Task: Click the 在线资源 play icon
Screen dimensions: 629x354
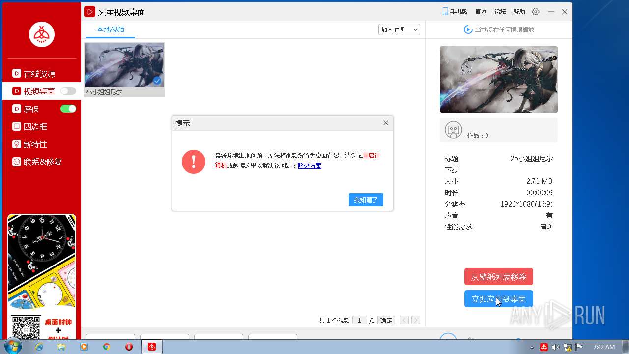Action: pos(17,74)
